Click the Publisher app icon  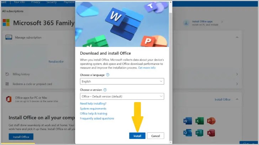point(199,133)
